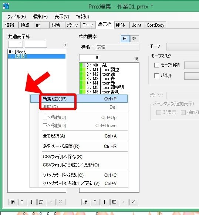Switch to the Joint tab
The image size is (199, 215).
click(137, 25)
